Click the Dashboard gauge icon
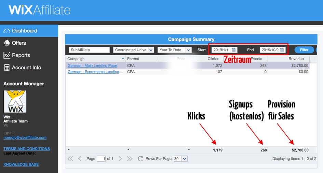This screenshot has width=323, height=173. (x=7, y=31)
